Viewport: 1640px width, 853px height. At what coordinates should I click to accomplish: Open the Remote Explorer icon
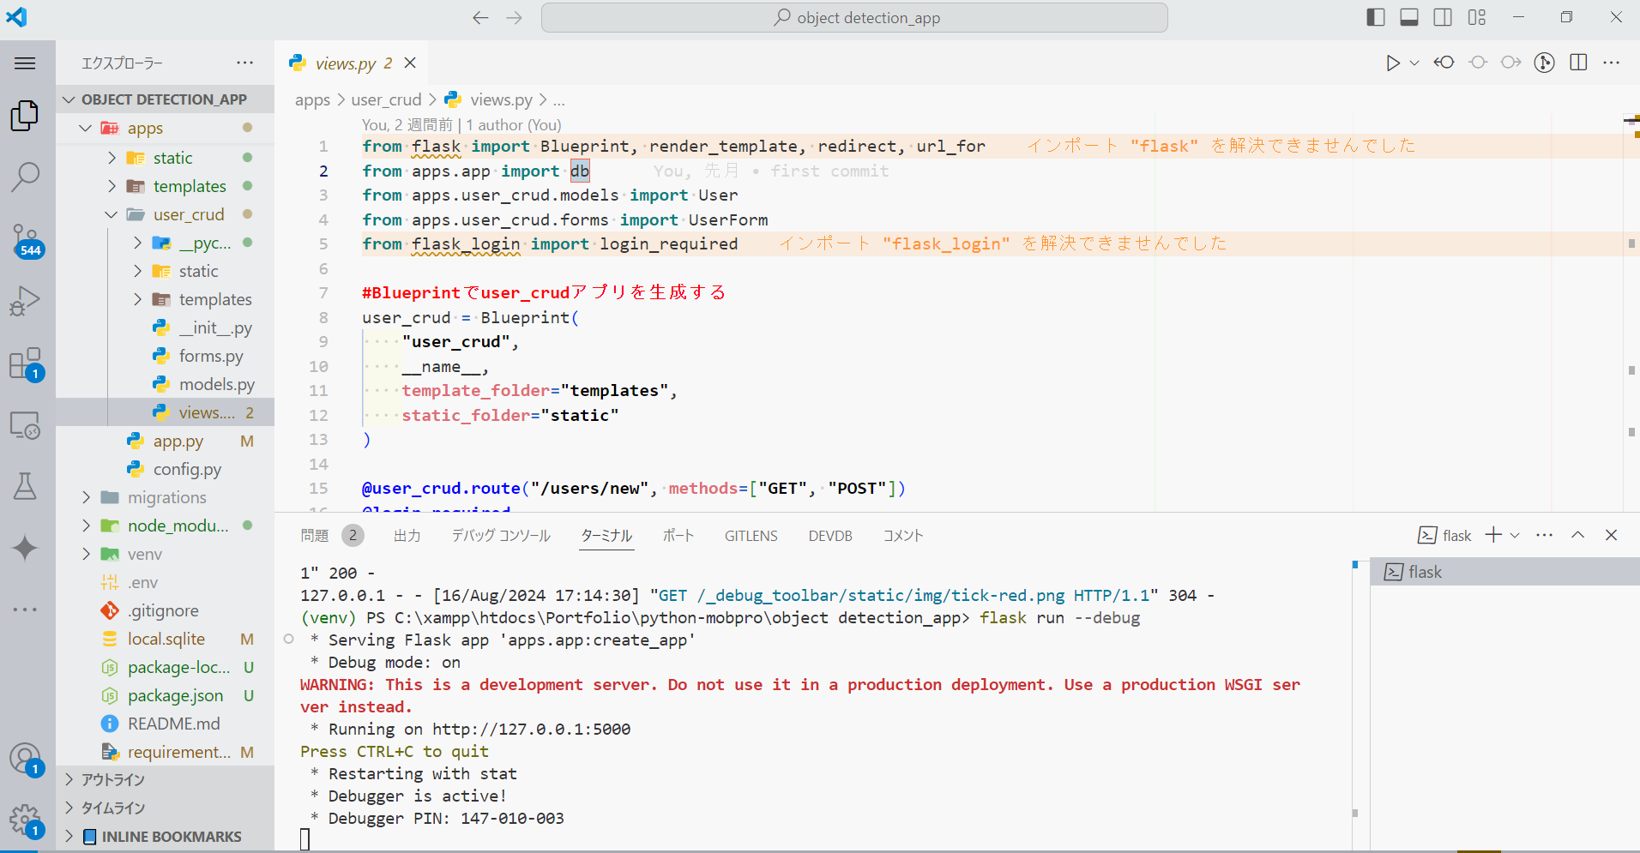pyautogui.click(x=26, y=424)
